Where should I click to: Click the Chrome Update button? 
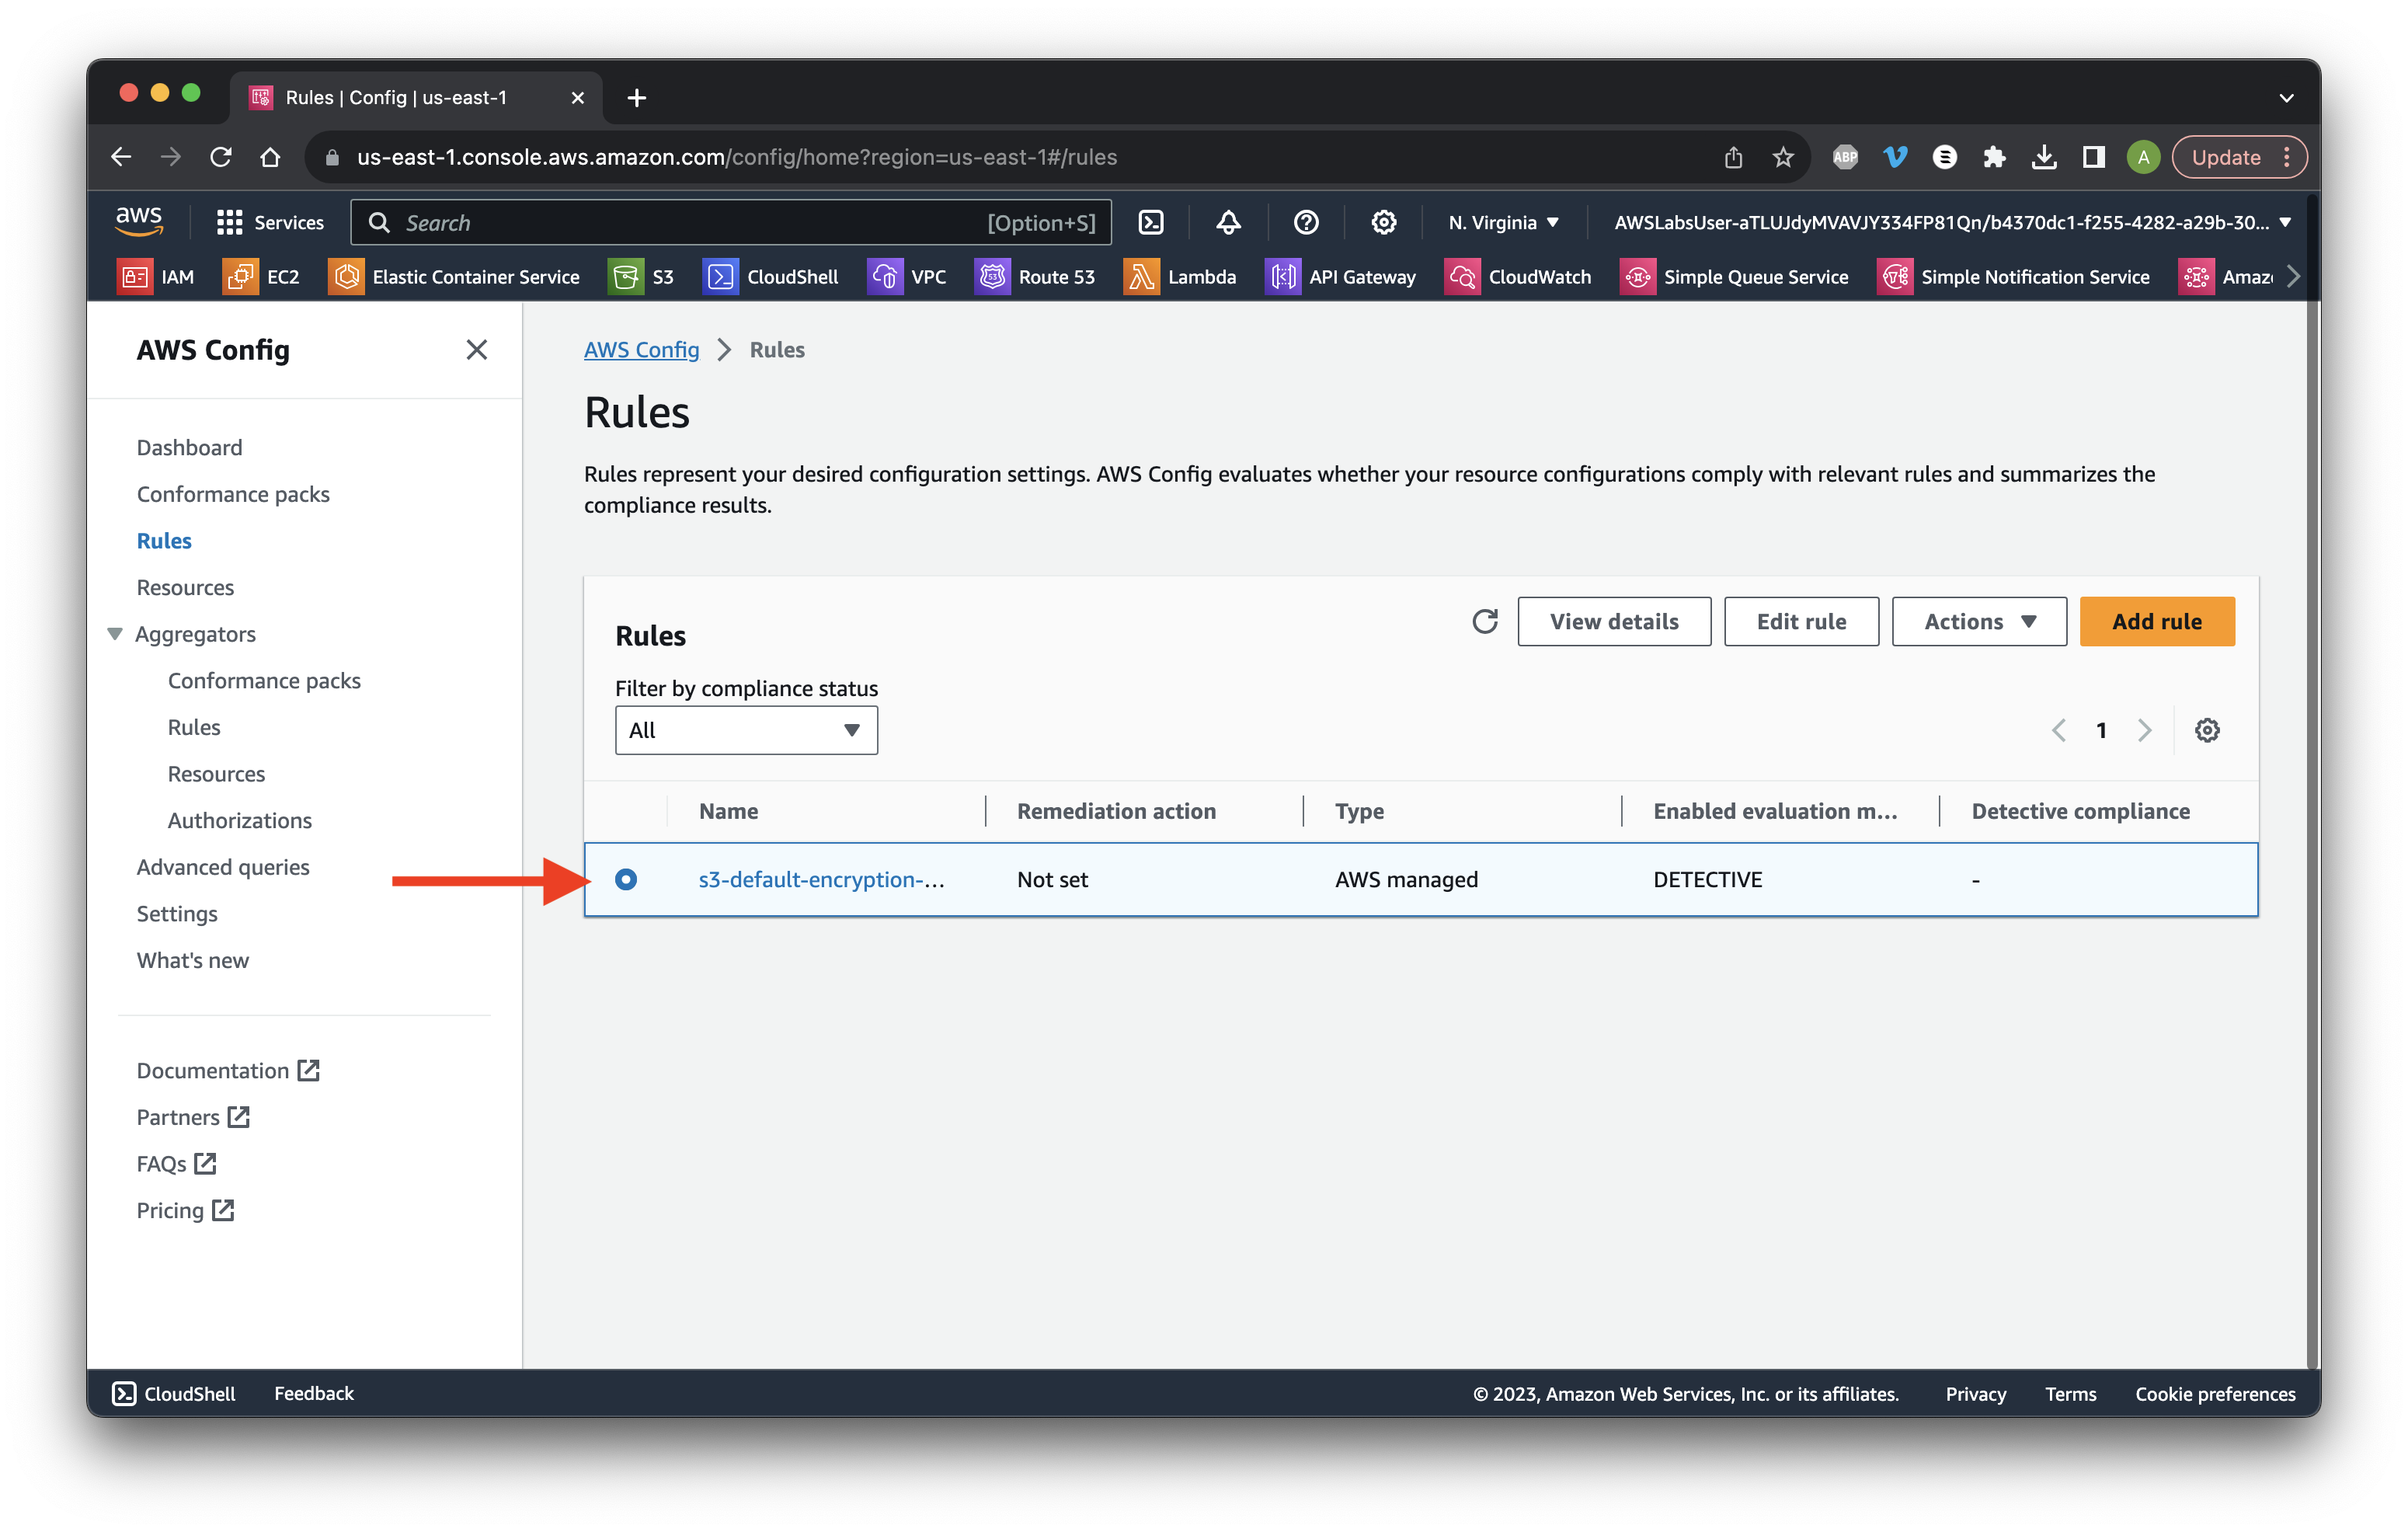[2239, 157]
